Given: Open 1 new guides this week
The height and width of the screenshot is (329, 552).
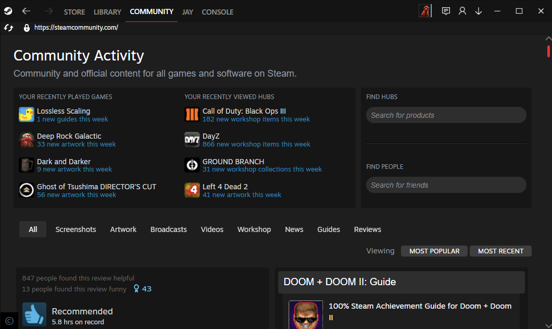Looking at the screenshot, I should point(72,119).
